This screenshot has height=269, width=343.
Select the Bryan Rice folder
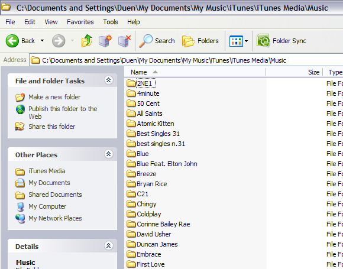pos(147,184)
